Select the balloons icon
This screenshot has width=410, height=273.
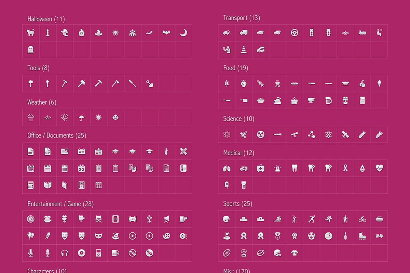pyautogui.click(x=31, y=236)
